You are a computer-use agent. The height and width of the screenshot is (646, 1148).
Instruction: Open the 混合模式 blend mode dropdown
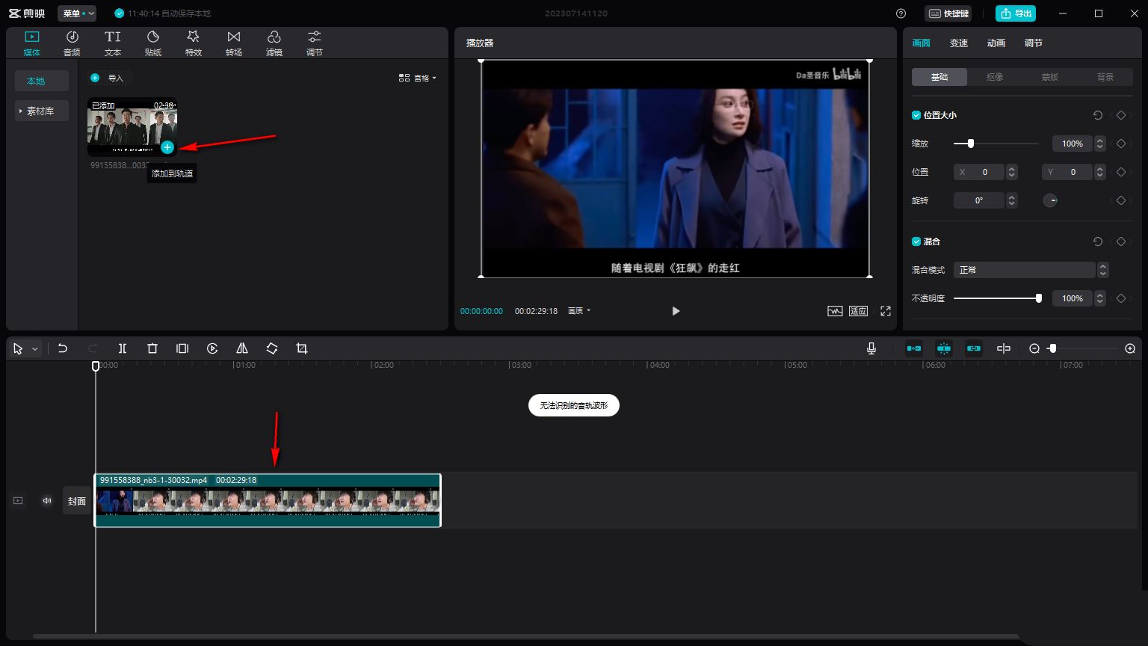pyautogui.click(x=1031, y=270)
